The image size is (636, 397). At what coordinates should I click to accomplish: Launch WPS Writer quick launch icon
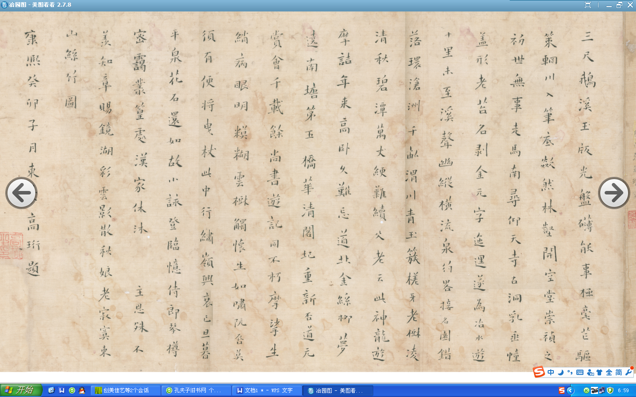coord(62,390)
